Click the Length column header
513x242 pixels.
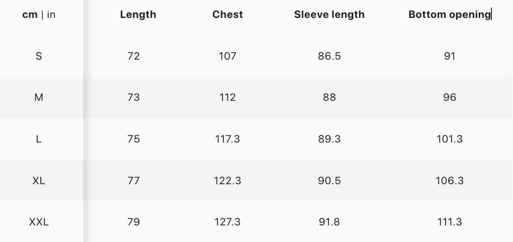(x=138, y=15)
